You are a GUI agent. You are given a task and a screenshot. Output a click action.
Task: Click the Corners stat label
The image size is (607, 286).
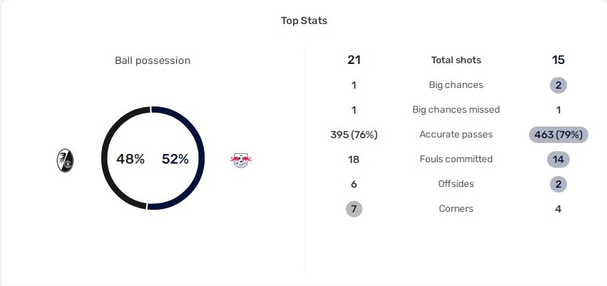tap(456, 209)
